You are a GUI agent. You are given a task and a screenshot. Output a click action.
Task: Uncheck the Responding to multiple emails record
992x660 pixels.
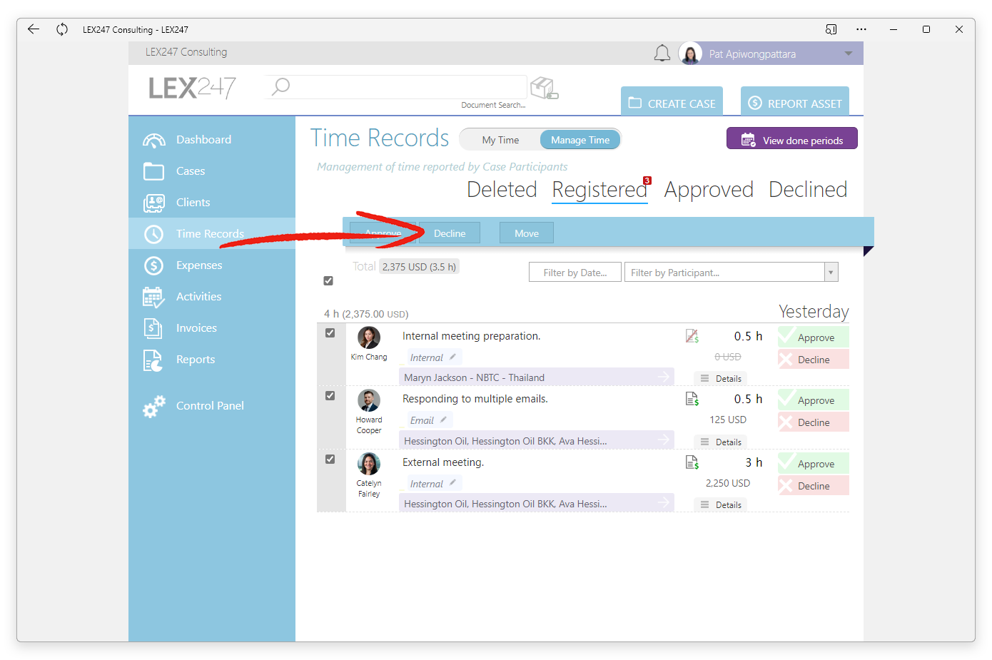point(330,395)
